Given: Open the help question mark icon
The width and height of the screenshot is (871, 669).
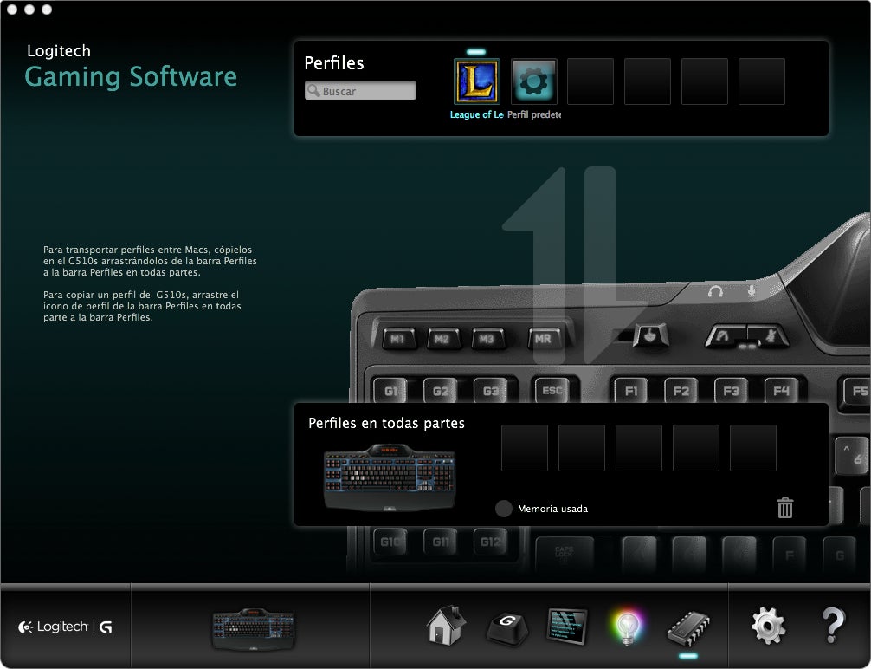Looking at the screenshot, I should (x=833, y=626).
